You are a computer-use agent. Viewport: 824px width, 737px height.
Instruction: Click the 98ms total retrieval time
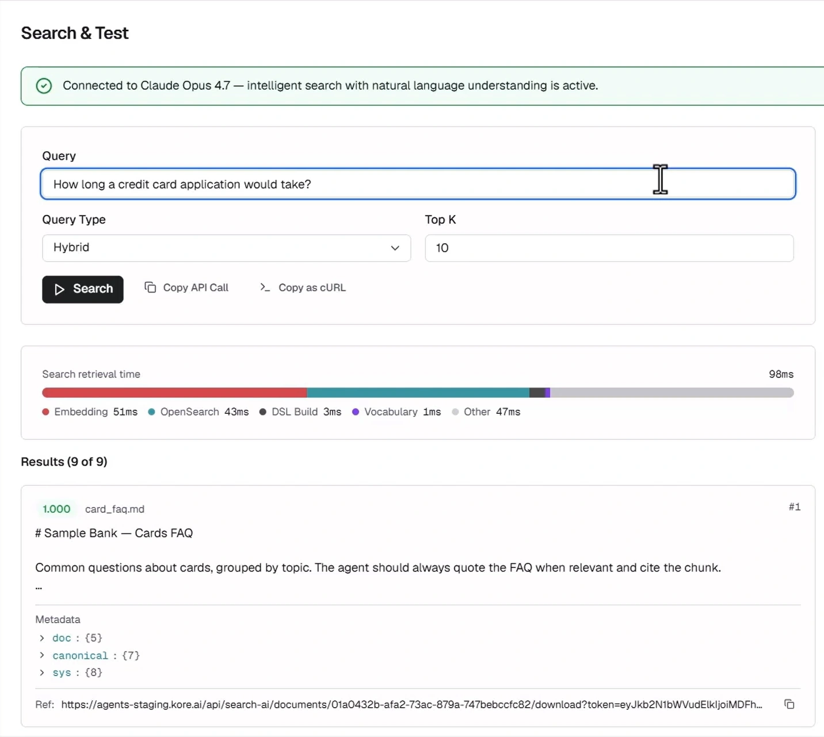pos(781,374)
